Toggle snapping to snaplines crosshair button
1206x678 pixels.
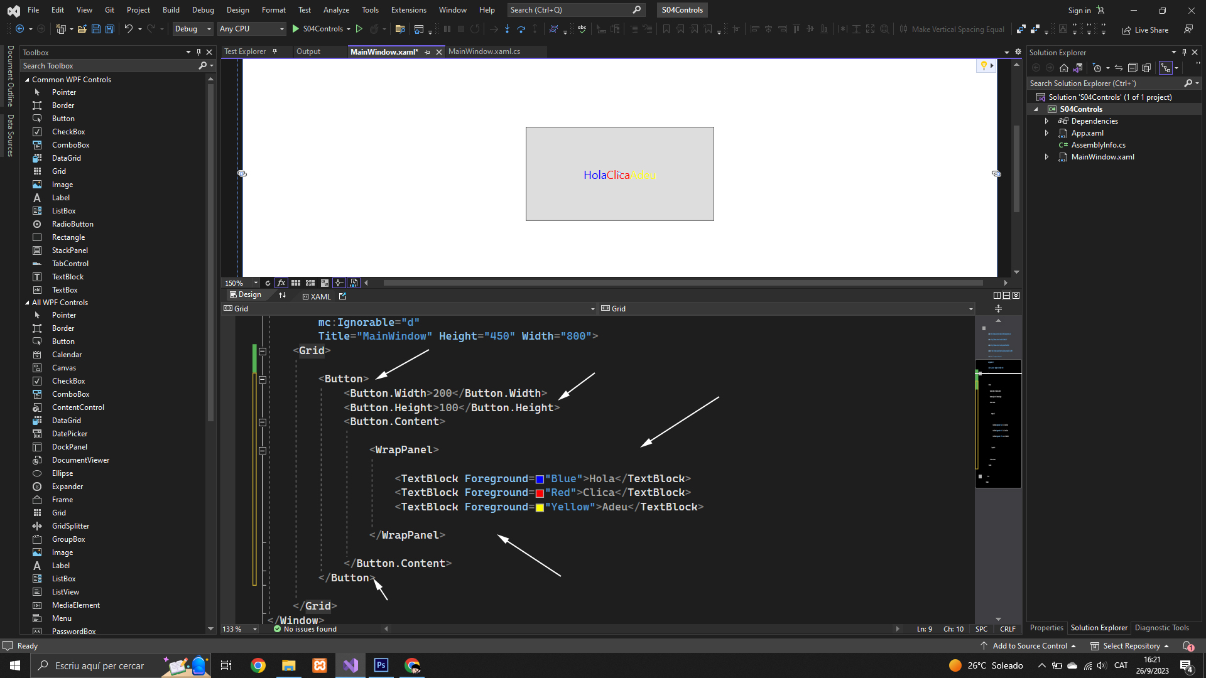(x=339, y=283)
